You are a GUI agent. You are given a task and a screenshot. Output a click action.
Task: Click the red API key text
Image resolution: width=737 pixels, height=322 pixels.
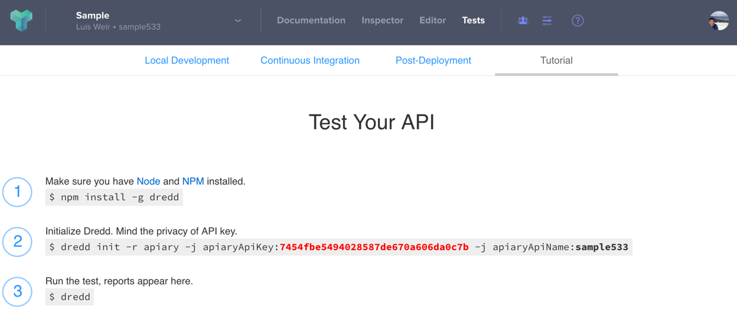pyautogui.click(x=374, y=247)
